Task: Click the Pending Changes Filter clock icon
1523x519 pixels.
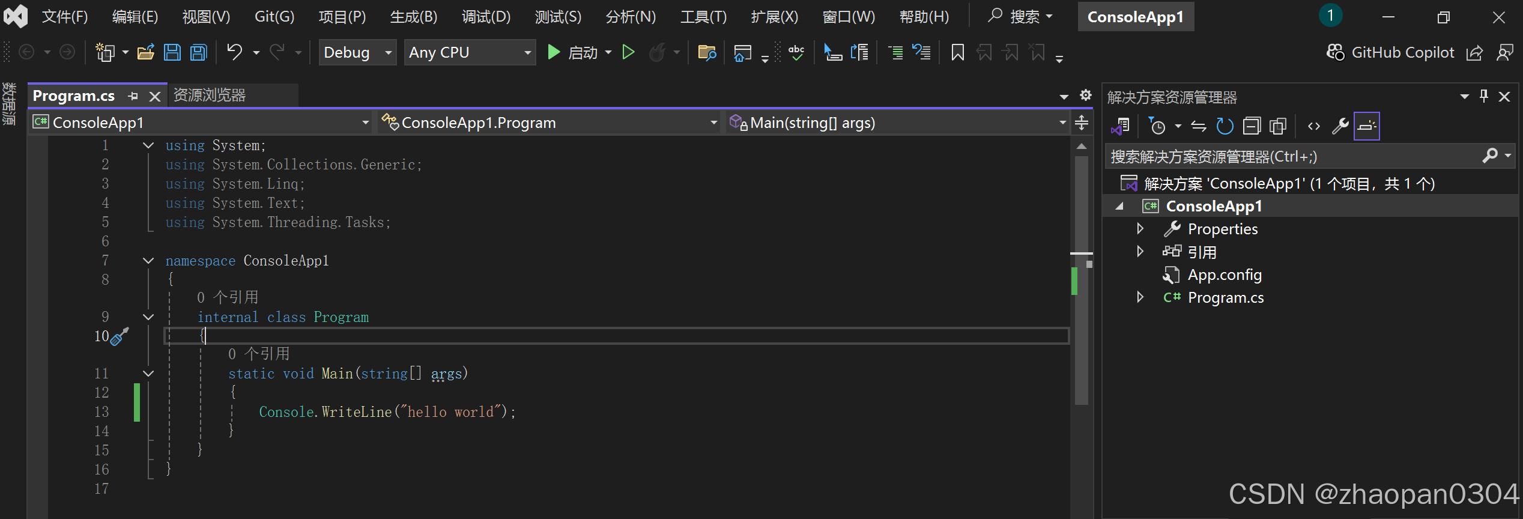Action: [x=1157, y=126]
